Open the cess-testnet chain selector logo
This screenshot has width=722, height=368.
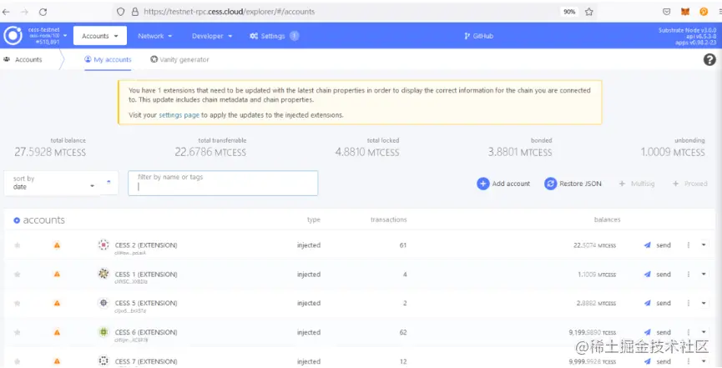13,35
